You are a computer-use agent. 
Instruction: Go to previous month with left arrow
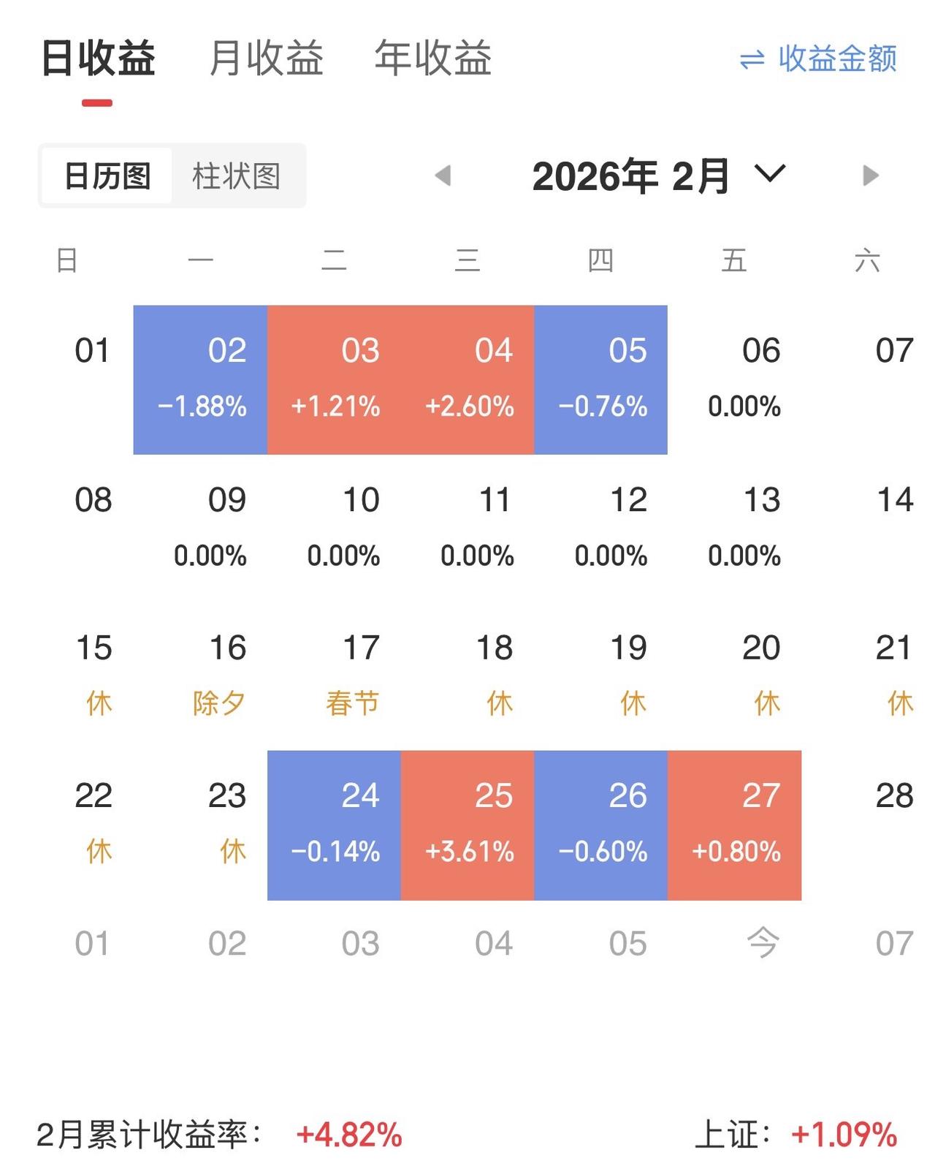[x=443, y=175]
